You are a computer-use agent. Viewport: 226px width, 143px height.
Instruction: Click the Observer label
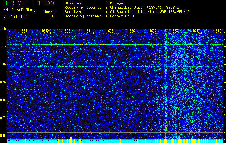73,3
